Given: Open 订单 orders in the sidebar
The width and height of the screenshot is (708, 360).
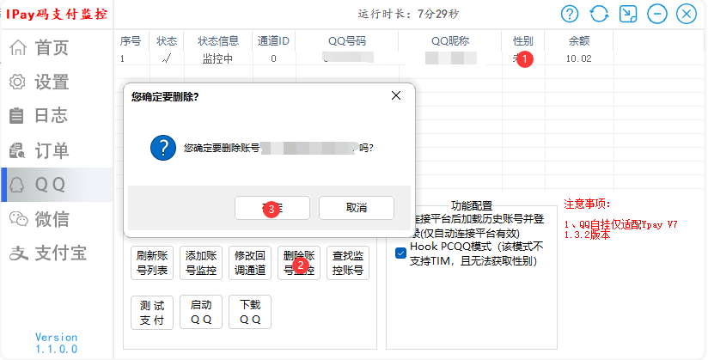Looking at the screenshot, I should tap(57, 150).
